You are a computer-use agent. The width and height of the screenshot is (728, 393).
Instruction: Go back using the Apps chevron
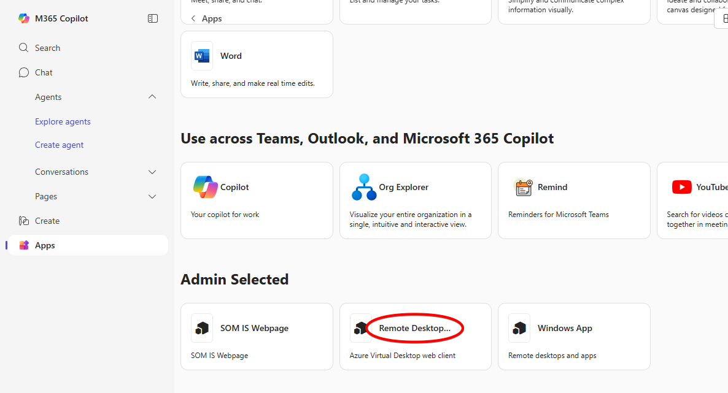coord(193,18)
